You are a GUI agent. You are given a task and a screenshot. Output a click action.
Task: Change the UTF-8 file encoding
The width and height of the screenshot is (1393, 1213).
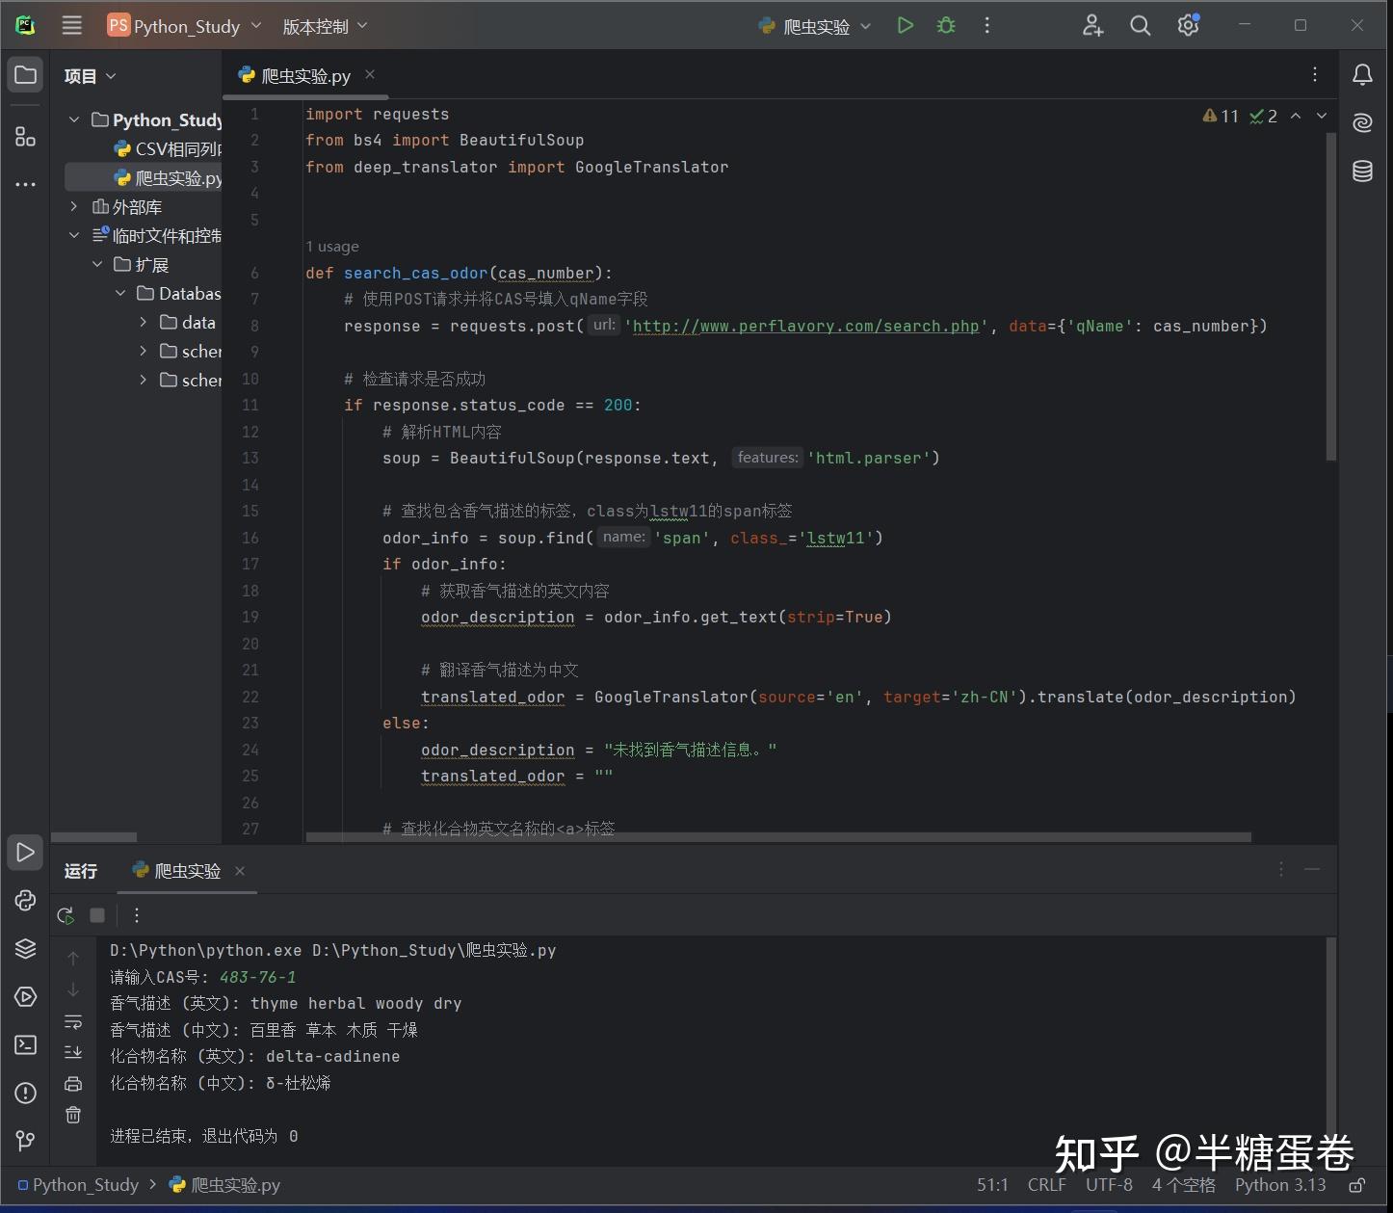click(1109, 1185)
